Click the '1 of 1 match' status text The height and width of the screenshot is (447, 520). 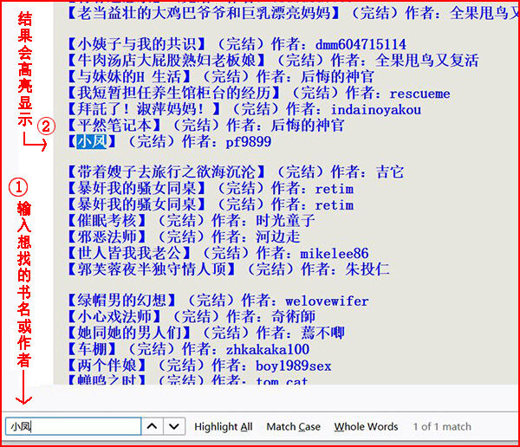pyautogui.click(x=441, y=426)
